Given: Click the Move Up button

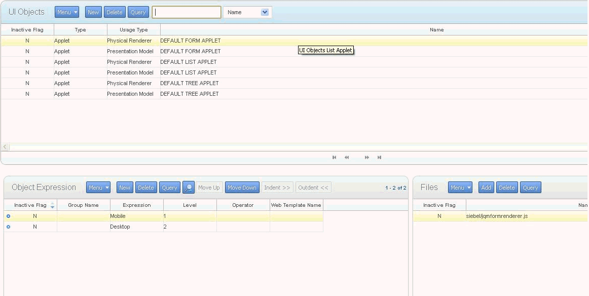Looking at the screenshot, I should [x=209, y=188].
